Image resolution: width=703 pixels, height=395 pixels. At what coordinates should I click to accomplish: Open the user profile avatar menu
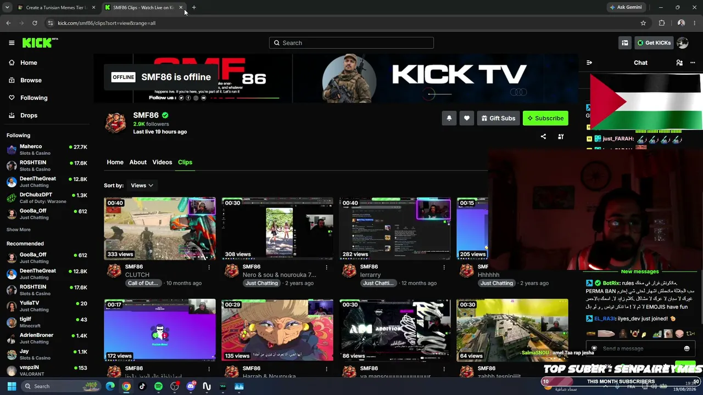point(683,43)
